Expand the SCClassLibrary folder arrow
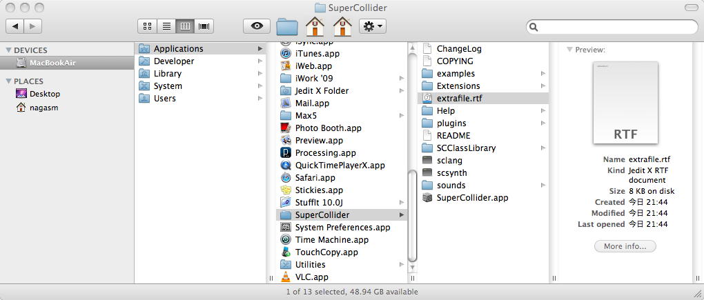The height and width of the screenshot is (300, 704). (x=542, y=148)
